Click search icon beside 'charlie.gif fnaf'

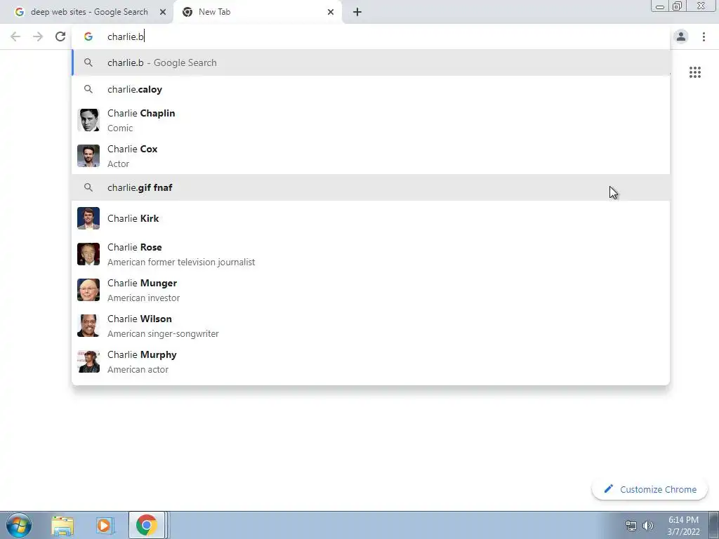pos(88,187)
